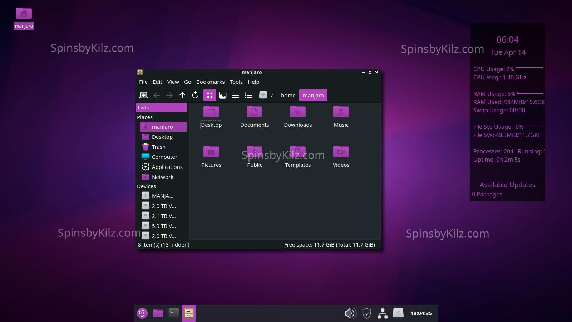The image size is (572, 322).
Task: Select Trash in Places sidebar
Action: 158,147
